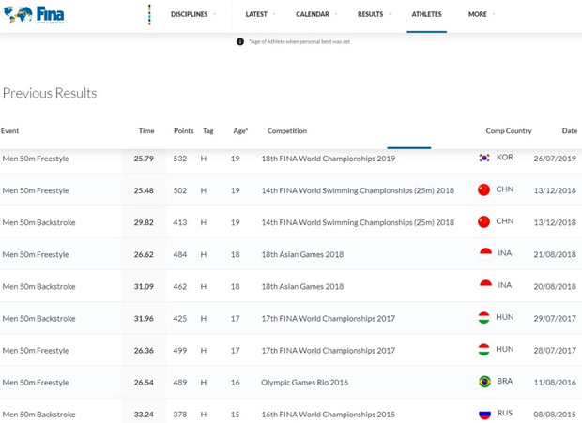Open the Results dropdown menu

(374, 14)
